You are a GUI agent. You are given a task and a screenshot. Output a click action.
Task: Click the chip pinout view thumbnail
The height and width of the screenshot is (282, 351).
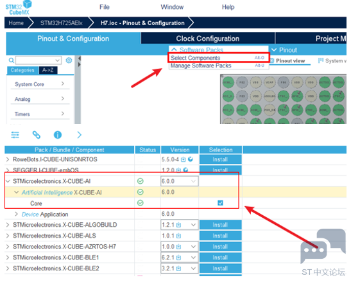click(x=284, y=99)
